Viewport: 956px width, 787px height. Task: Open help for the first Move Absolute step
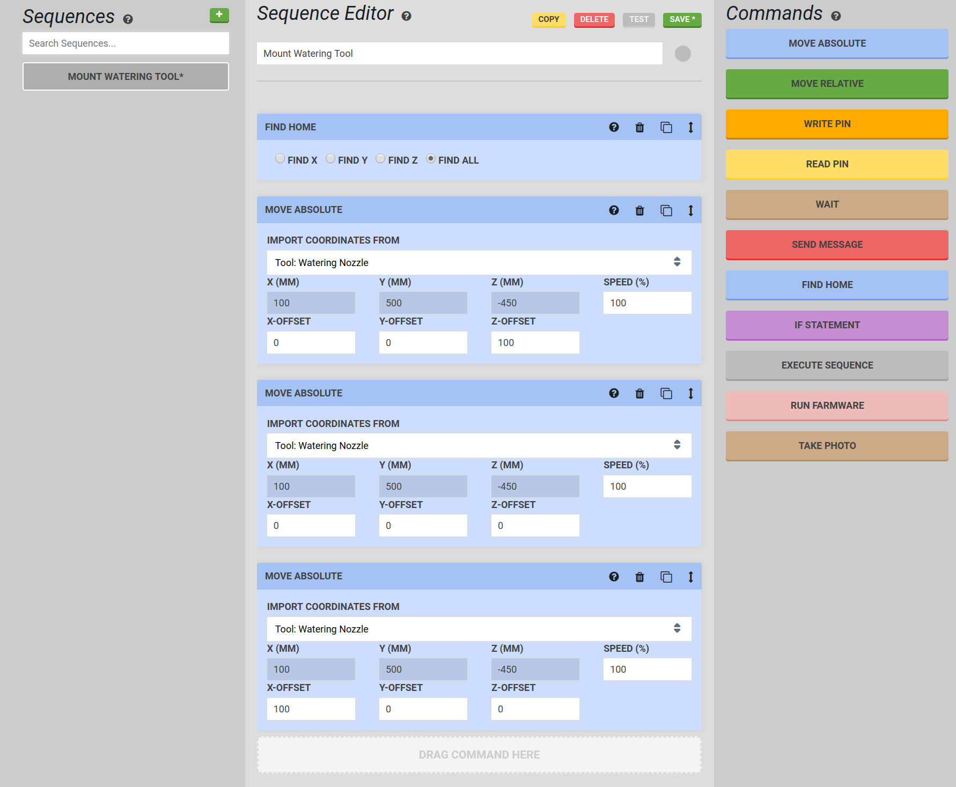click(x=614, y=210)
